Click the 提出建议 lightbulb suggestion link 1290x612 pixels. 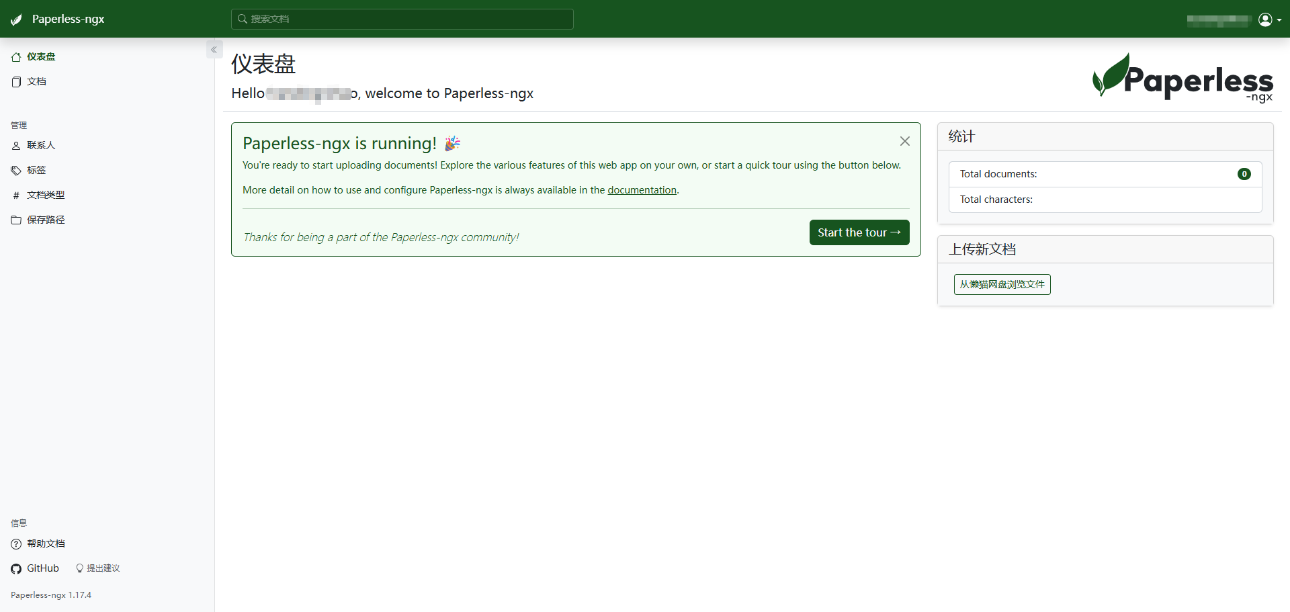tap(98, 568)
